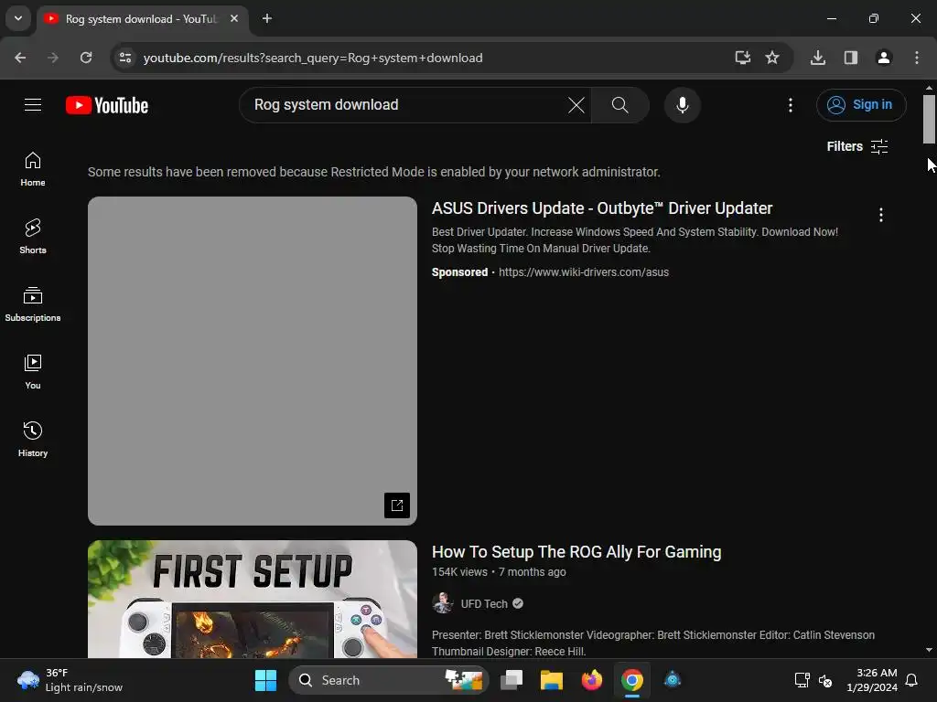The width and height of the screenshot is (937, 702).
Task: Click the Restricted Mode notice text
Action: (x=374, y=172)
